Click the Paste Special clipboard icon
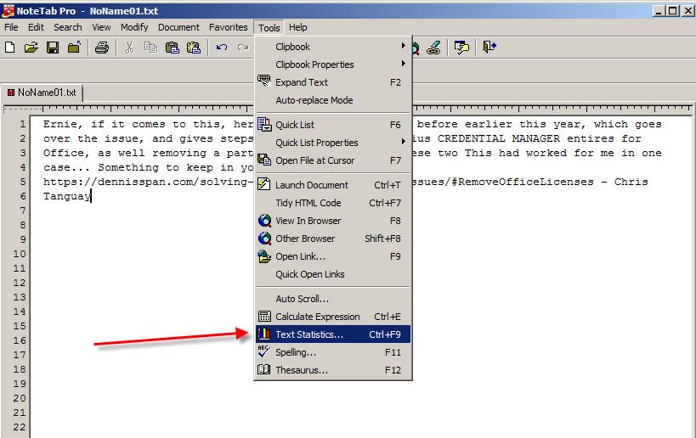This screenshot has width=696, height=438. pyautogui.click(x=194, y=48)
